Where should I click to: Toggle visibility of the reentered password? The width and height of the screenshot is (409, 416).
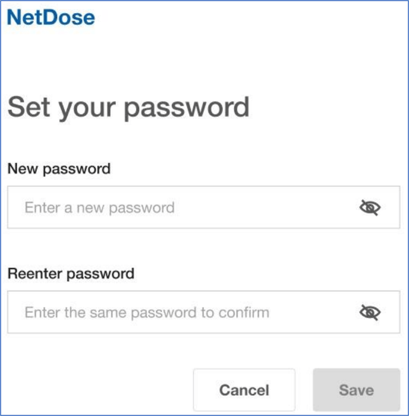(370, 312)
